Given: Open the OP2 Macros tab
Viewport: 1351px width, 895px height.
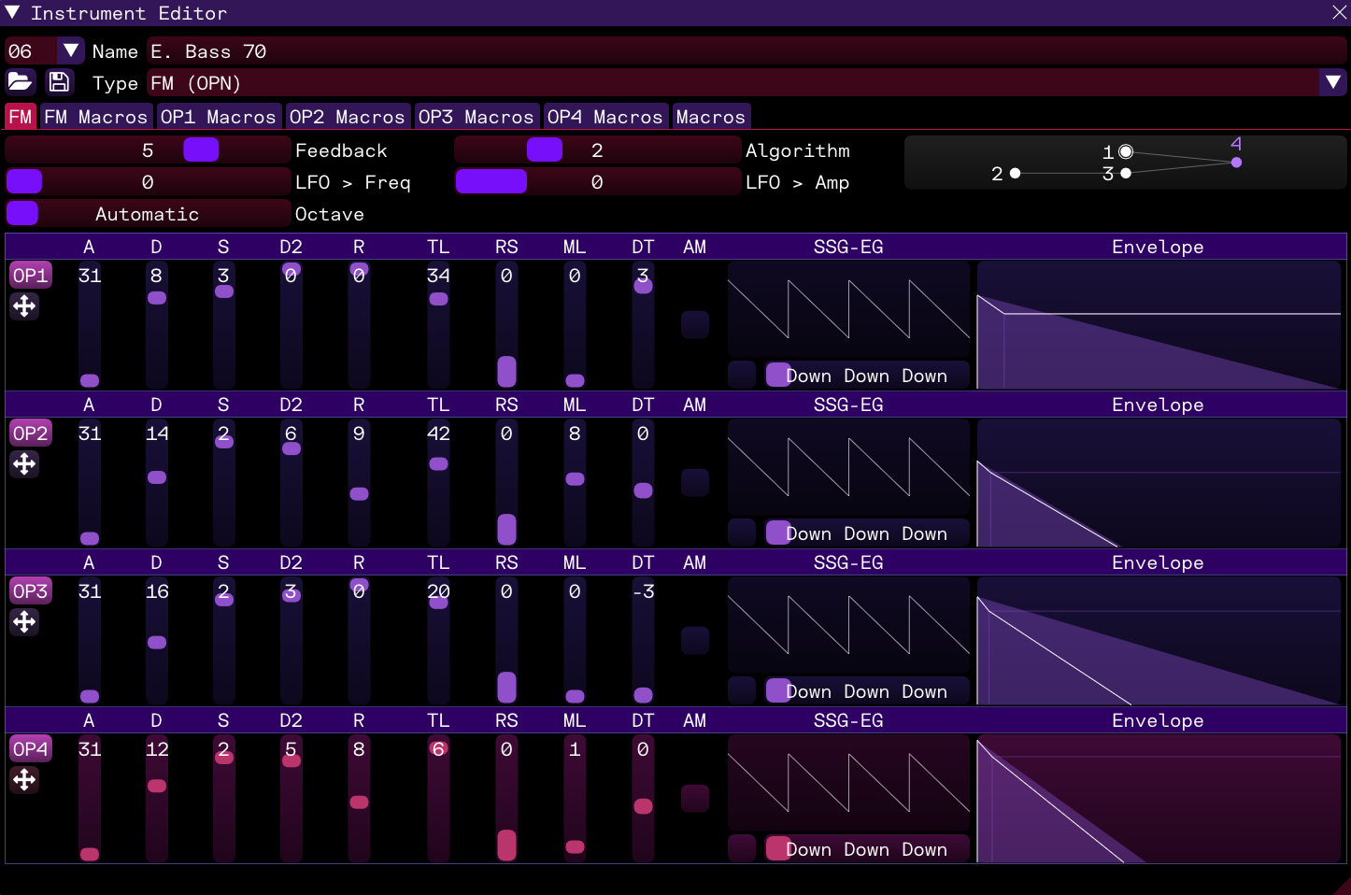Looking at the screenshot, I should tap(347, 117).
